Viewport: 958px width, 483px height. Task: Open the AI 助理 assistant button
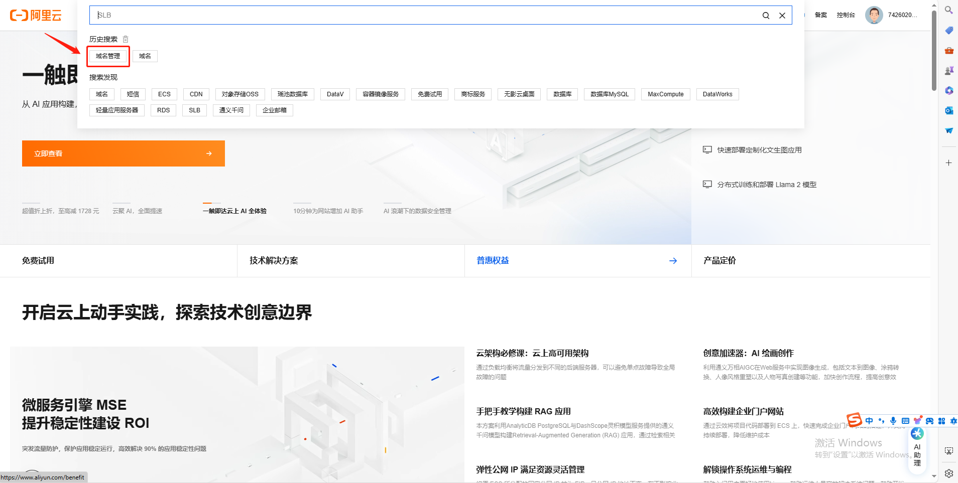(x=917, y=450)
